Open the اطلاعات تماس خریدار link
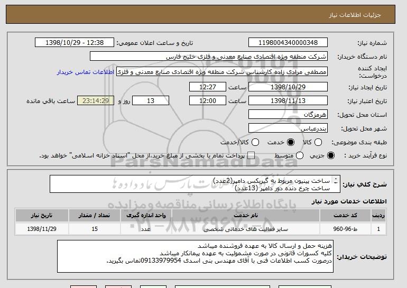Image resolution: width=407 pixels, height=288 pixels. (x=86, y=72)
